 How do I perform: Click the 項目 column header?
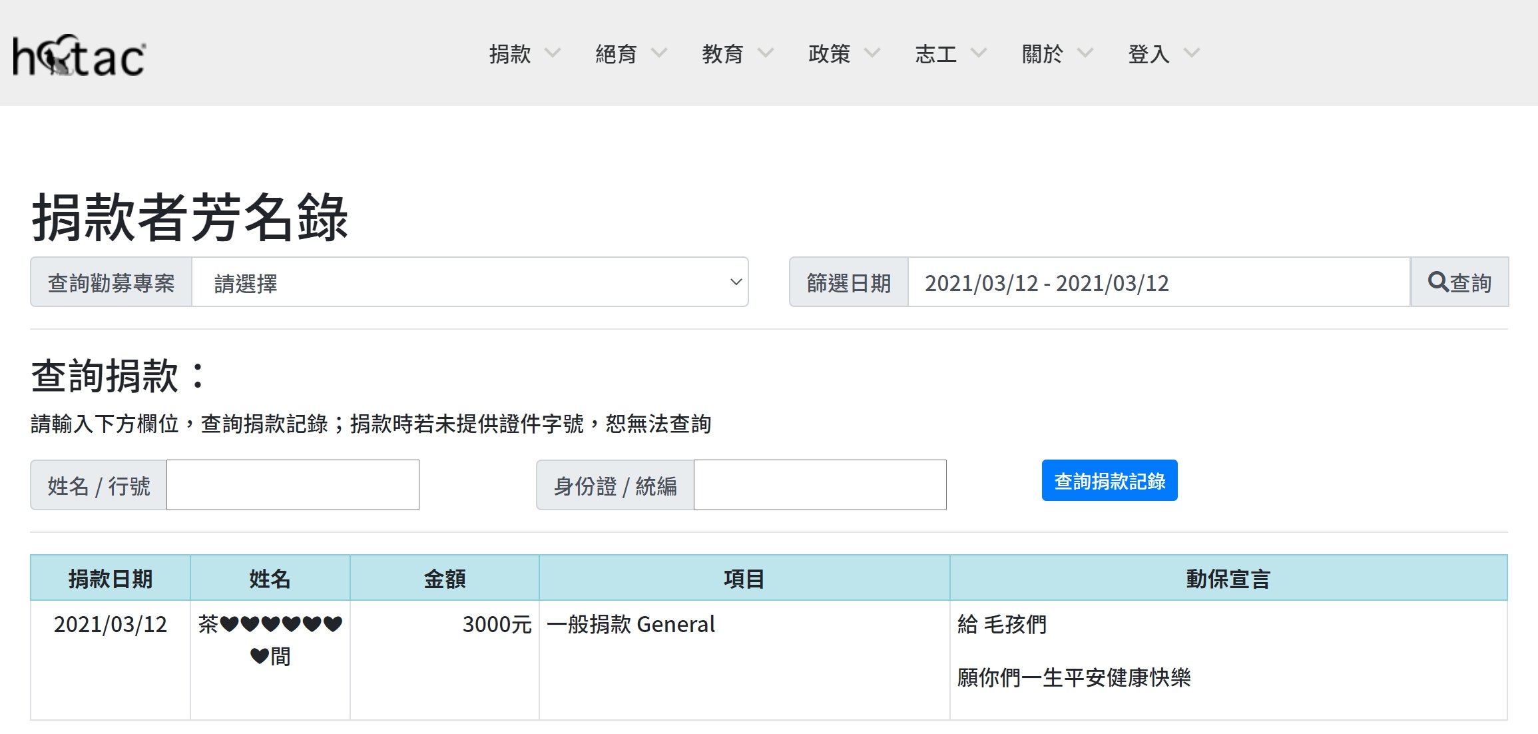[x=744, y=578]
